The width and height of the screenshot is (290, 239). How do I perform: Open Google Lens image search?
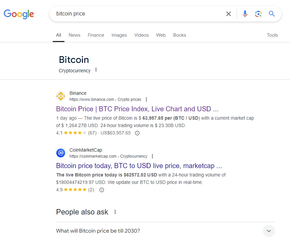coord(258,14)
